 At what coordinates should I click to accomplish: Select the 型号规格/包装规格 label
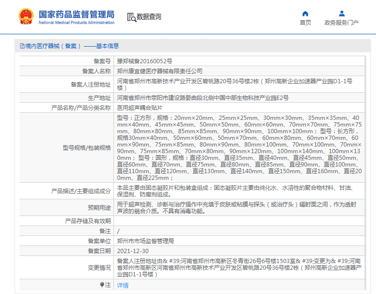(87, 148)
